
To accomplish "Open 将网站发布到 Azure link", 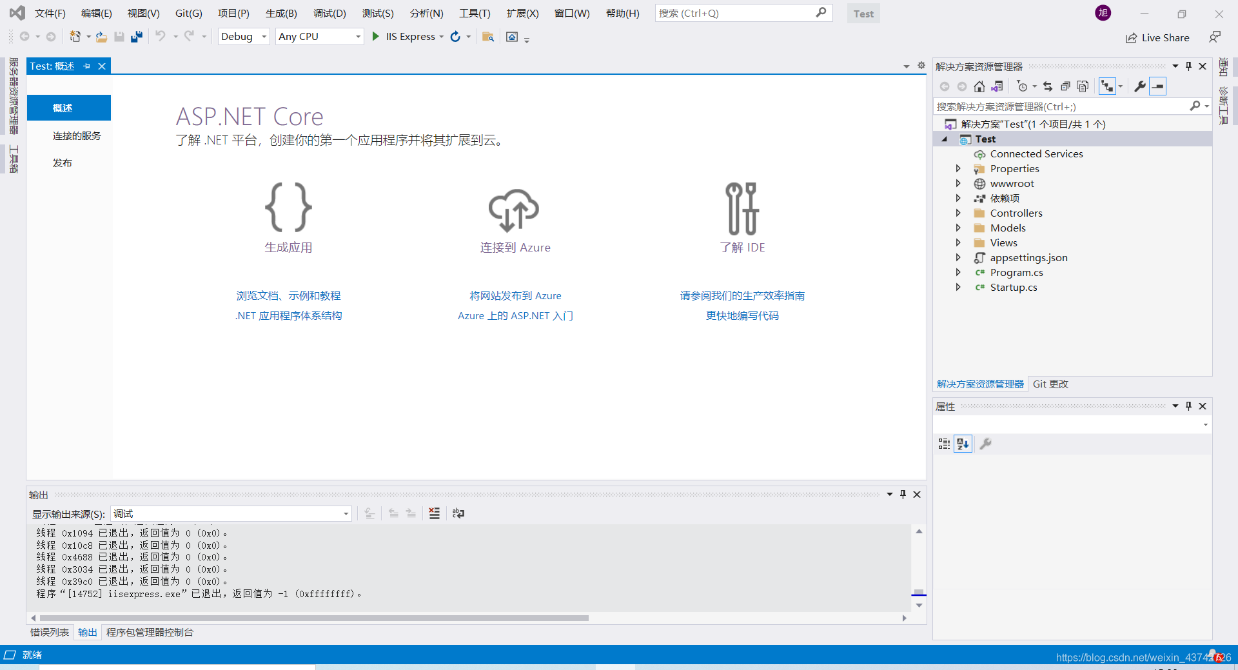I will pyautogui.click(x=515, y=295).
